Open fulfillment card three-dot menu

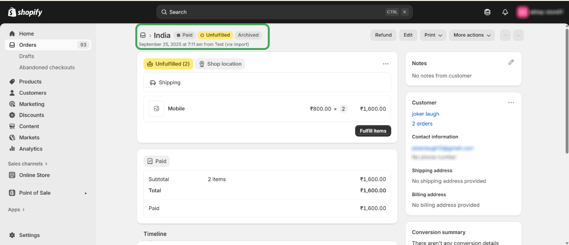click(x=386, y=64)
